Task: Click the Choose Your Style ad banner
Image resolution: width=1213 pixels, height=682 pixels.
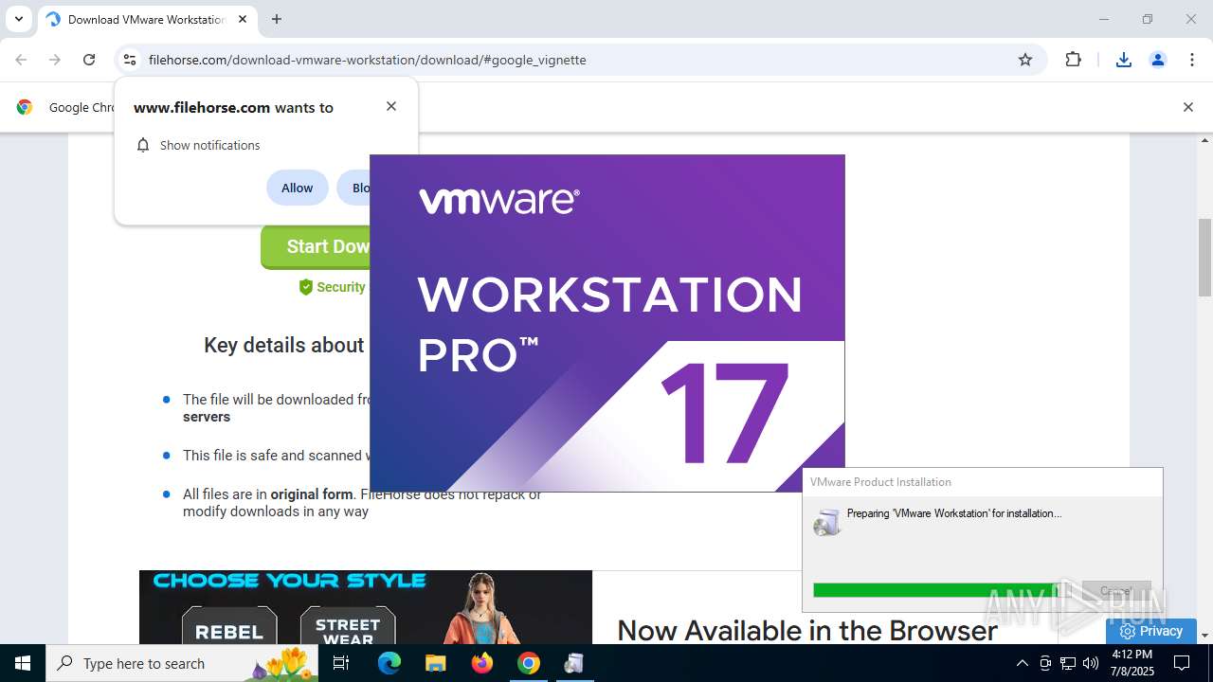Action: coord(366,607)
